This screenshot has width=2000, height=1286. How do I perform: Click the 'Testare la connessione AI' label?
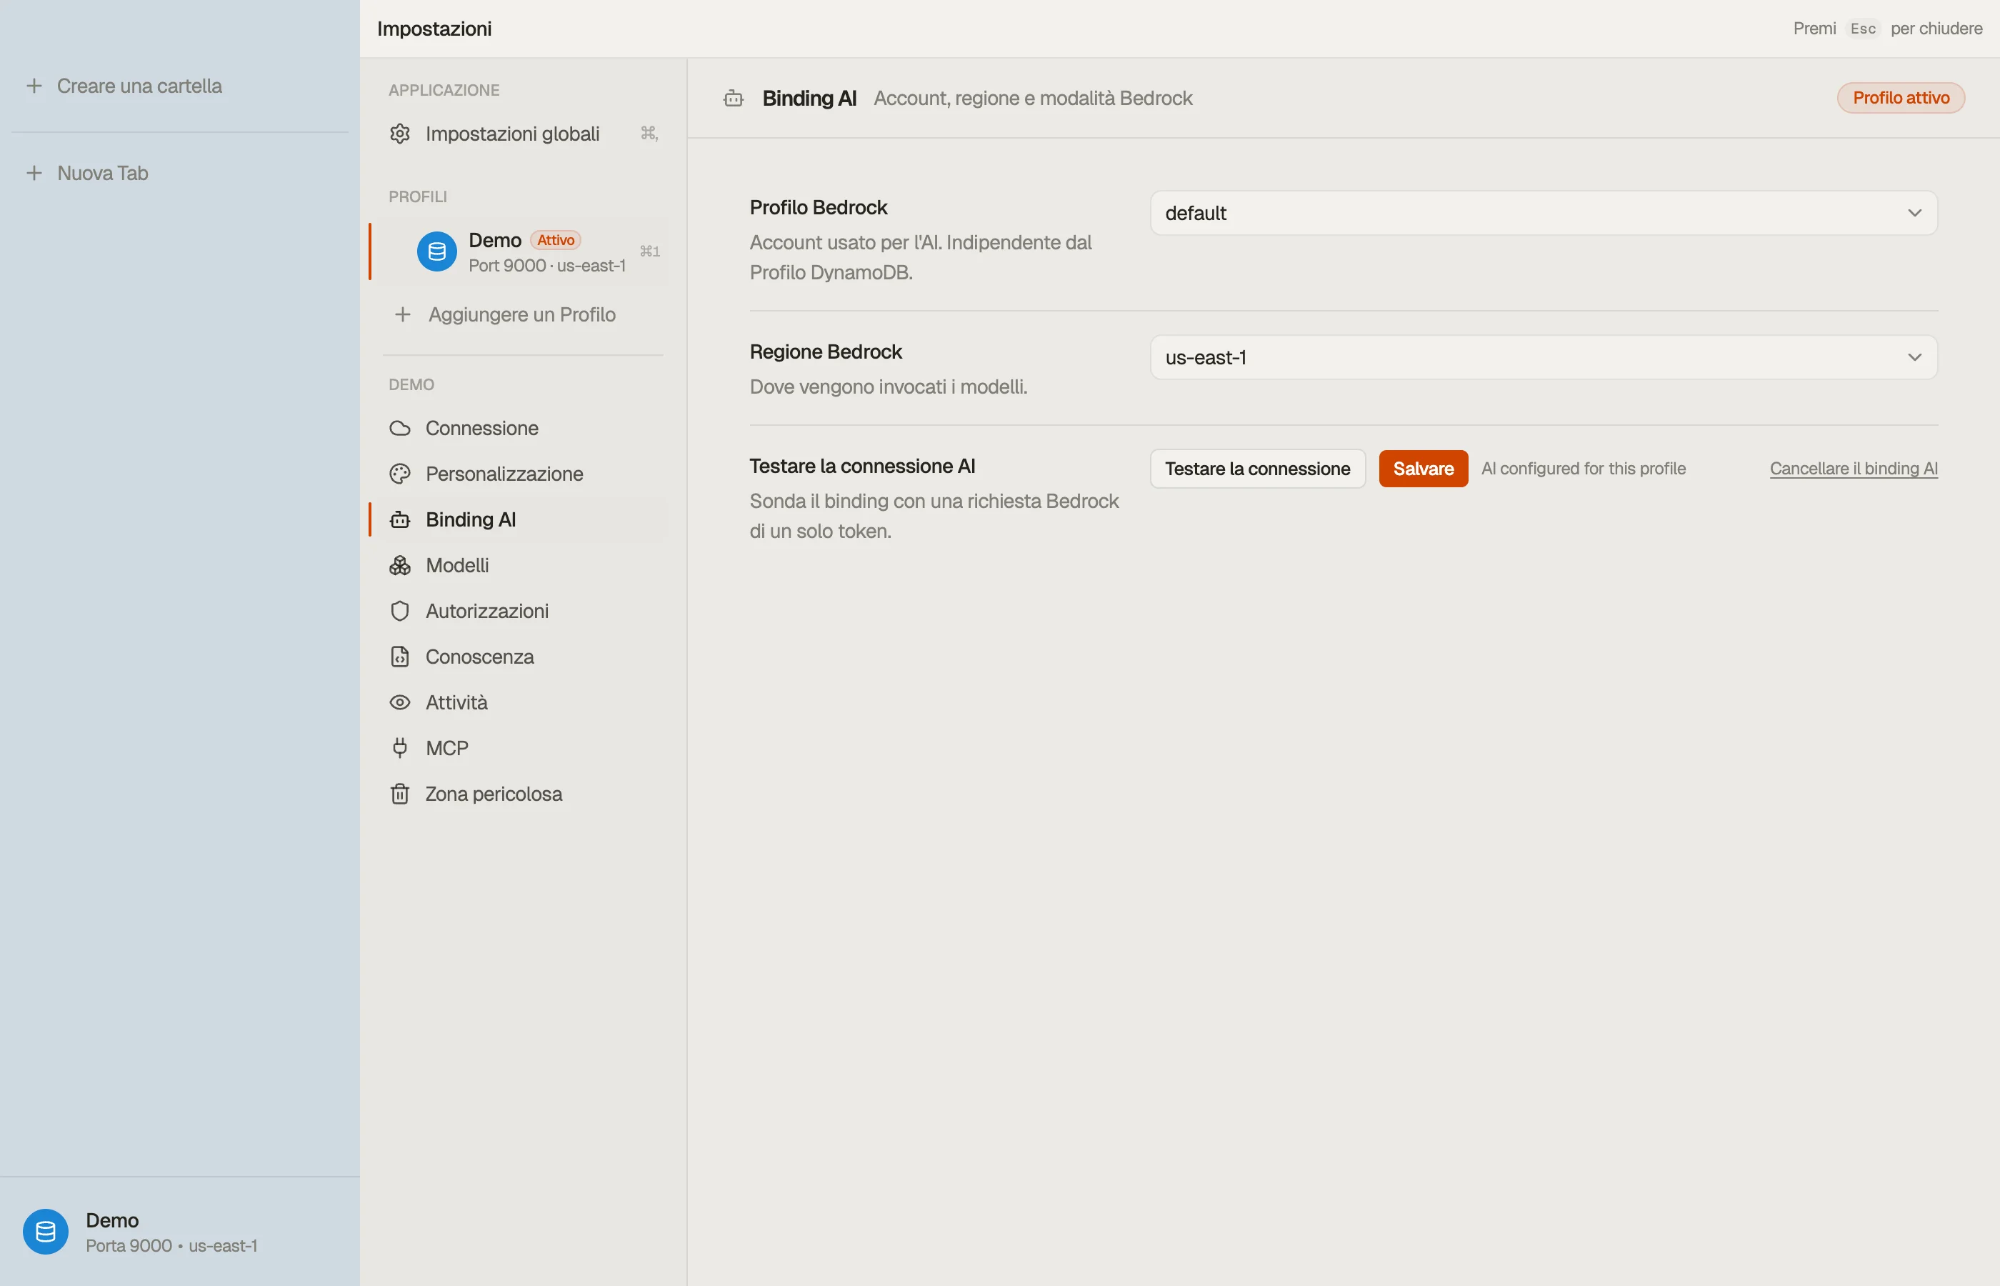coord(862,467)
